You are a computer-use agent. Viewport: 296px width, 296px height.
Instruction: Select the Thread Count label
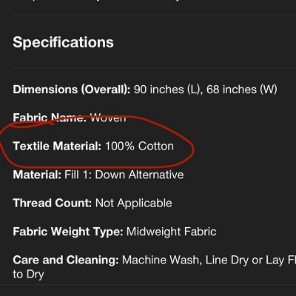pyautogui.click(x=53, y=203)
